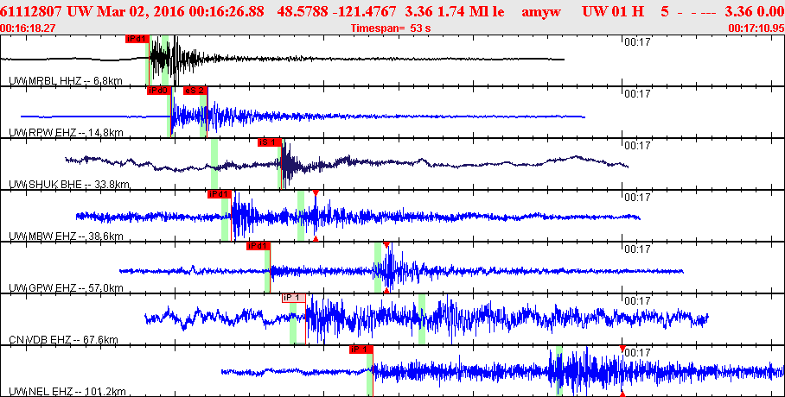Click the SHUK BHE dark waveform trace
Image resolution: width=785 pixels, height=397 pixels.
pyautogui.click(x=346, y=164)
